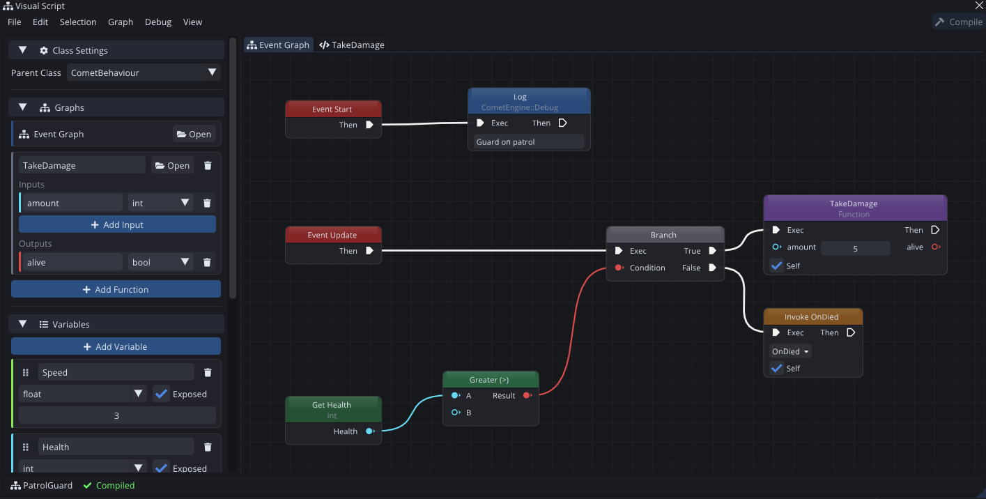Click the Greater node A input pin
This screenshot has width=986, height=499.
455,395
